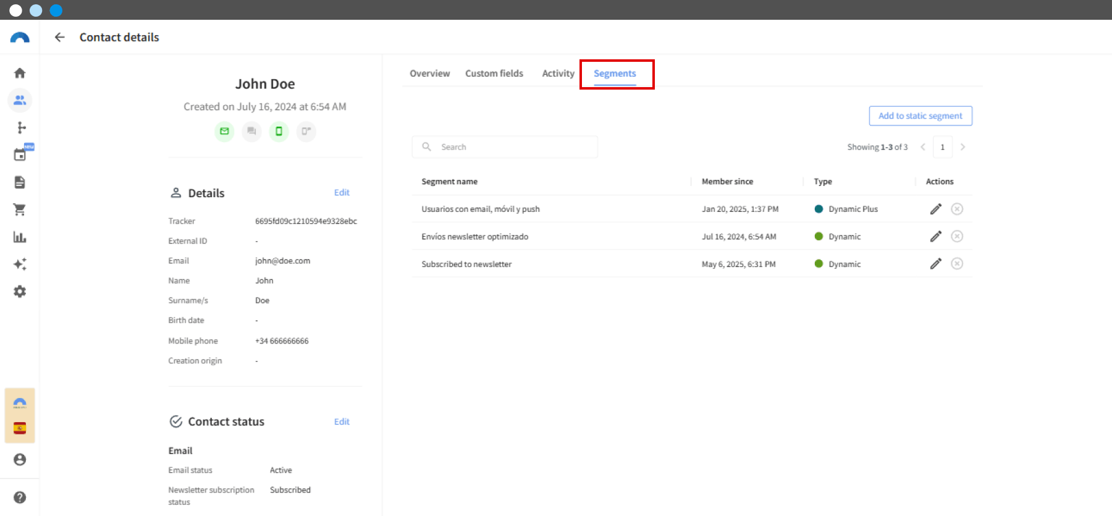Click the green email channel icon
Screen dimensions: 1112x516
(224, 131)
